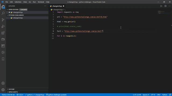Place cursor on commented print(html.status_code) line
Screen dimensions: 172x96
point(69,26)
